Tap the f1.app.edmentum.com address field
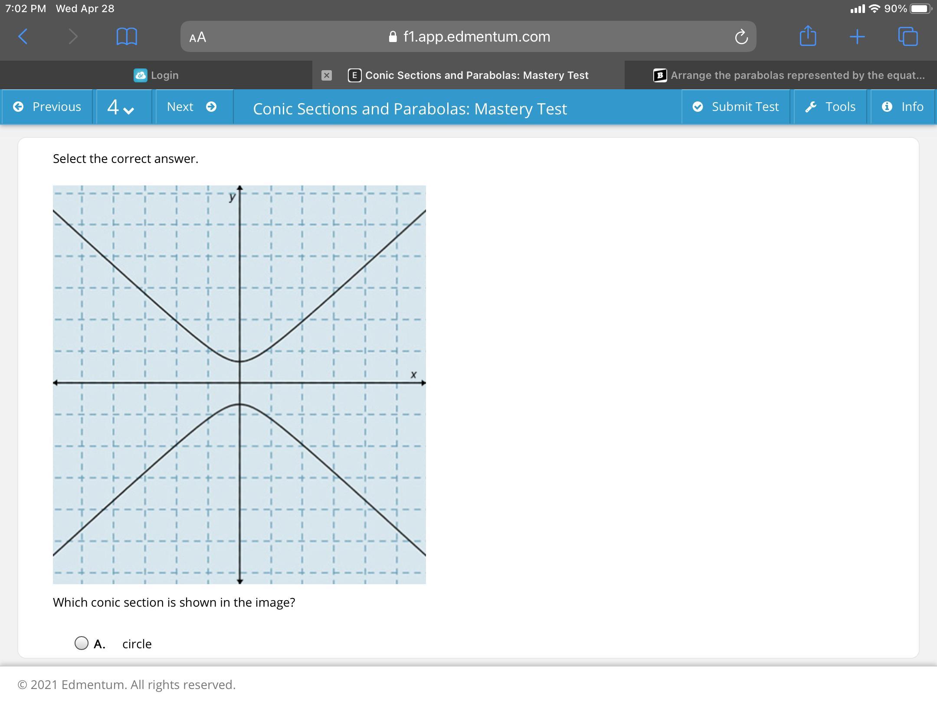The height and width of the screenshot is (702, 937). point(476,37)
